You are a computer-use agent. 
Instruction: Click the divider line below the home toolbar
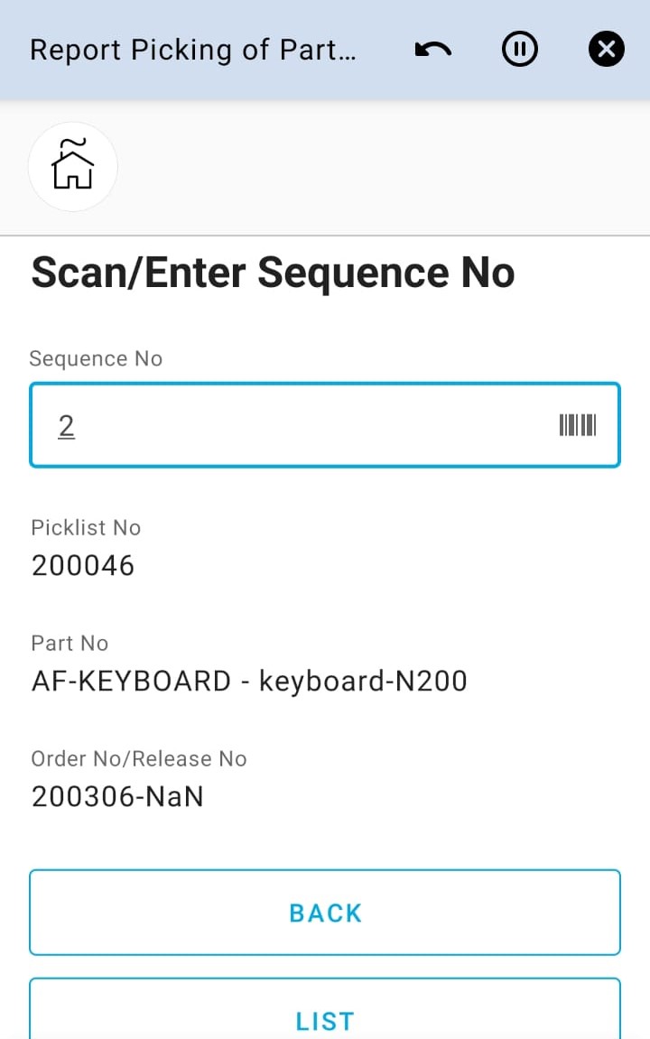(325, 236)
